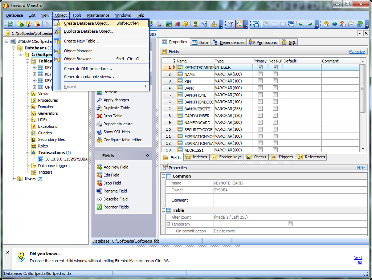The width and height of the screenshot is (372, 280).
Task: Click the database icon with the red checkmark
Action: pos(29,24)
